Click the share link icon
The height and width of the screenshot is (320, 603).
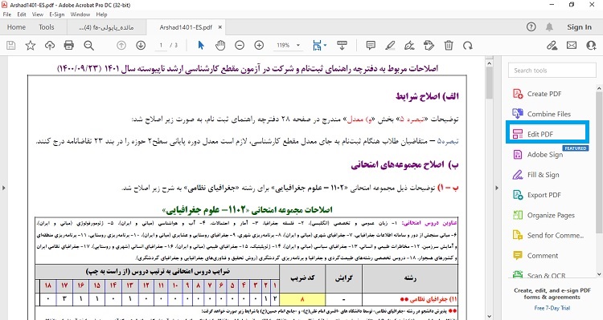[x=552, y=45]
